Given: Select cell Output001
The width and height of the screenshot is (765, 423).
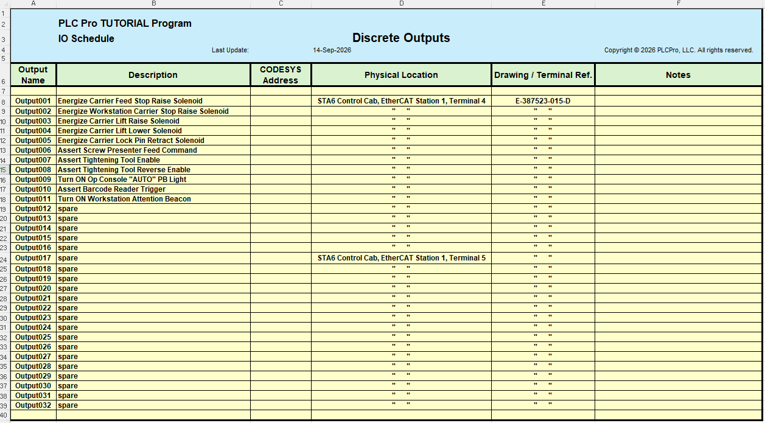Looking at the screenshot, I should pyautogui.click(x=33, y=101).
